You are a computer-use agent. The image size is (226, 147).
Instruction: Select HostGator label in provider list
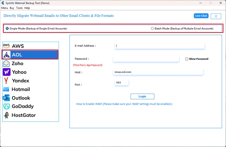(x=24, y=115)
